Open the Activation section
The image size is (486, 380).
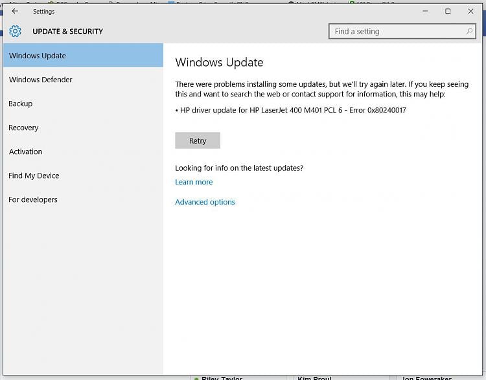(83, 151)
